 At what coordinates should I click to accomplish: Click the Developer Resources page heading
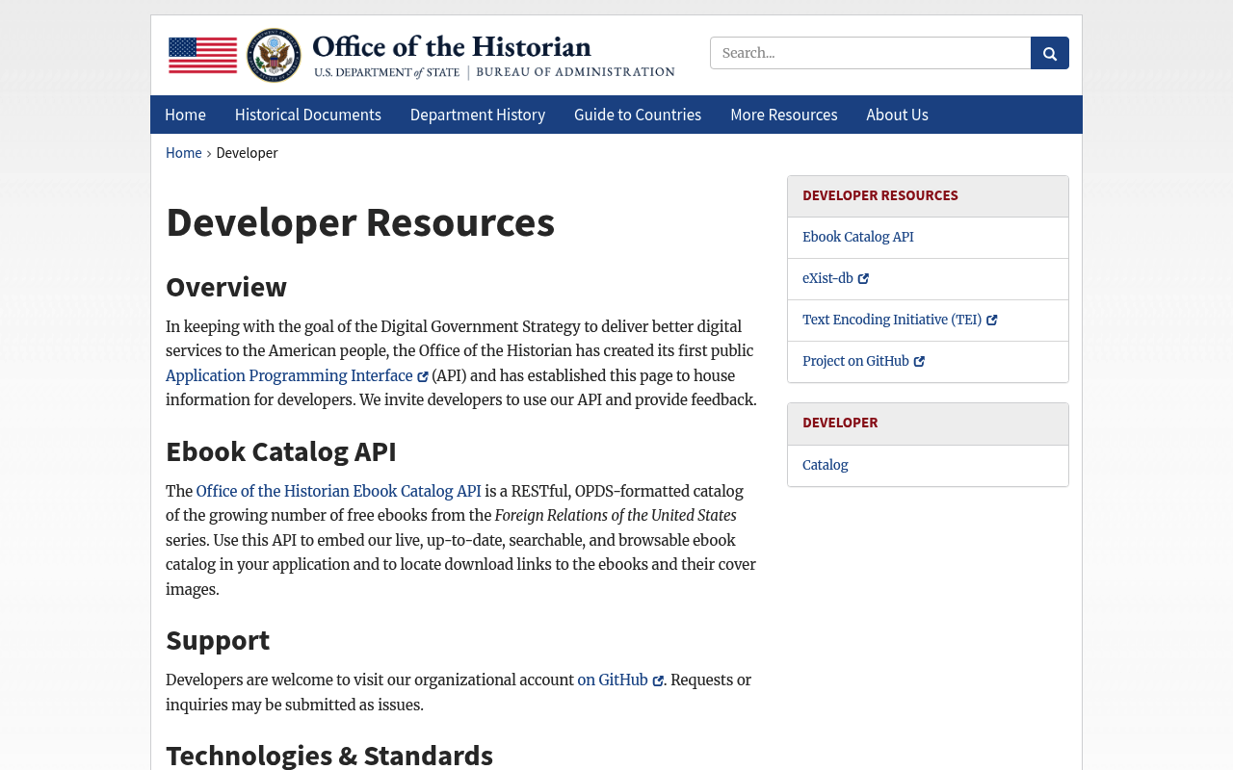[360, 222]
